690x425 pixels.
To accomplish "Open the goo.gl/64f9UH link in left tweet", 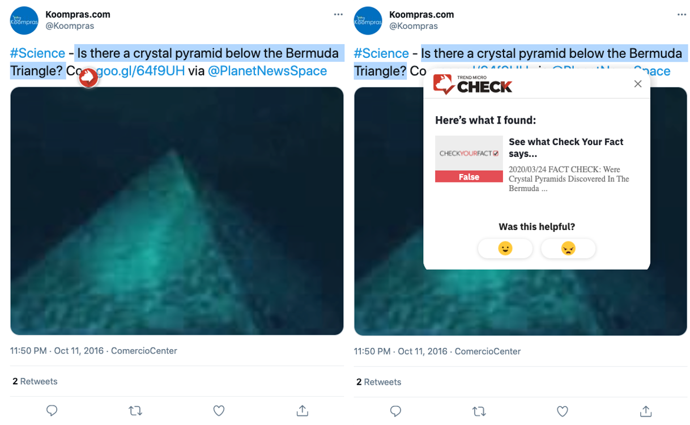I will (x=140, y=71).
